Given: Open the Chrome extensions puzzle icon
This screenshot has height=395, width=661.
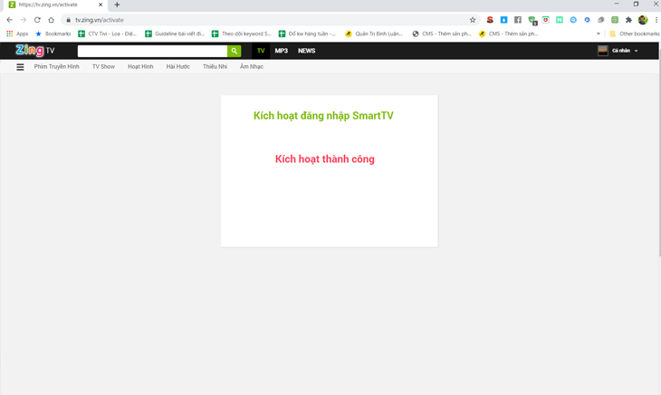Looking at the screenshot, I should pos(628,20).
